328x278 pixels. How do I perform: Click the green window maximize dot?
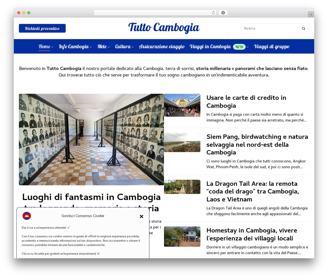(29, 13)
